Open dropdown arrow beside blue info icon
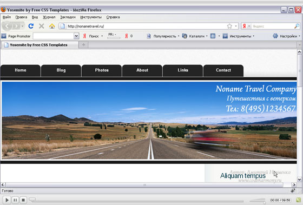Viewport: 303px width, 205px height. pos(219,36)
